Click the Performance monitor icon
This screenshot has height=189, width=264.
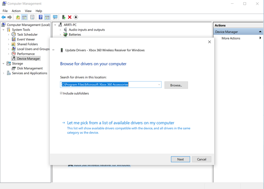[x=14, y=54]
